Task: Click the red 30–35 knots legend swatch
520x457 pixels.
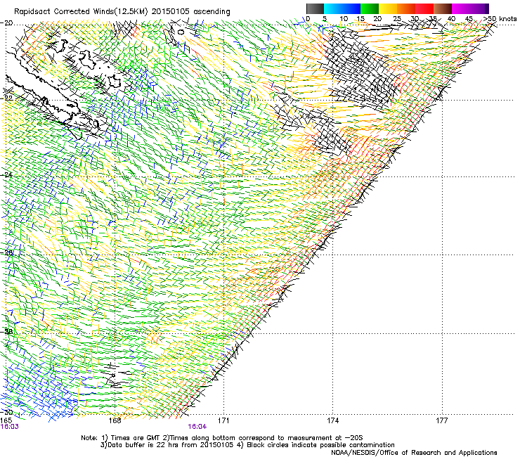Action: coord(424,8)
